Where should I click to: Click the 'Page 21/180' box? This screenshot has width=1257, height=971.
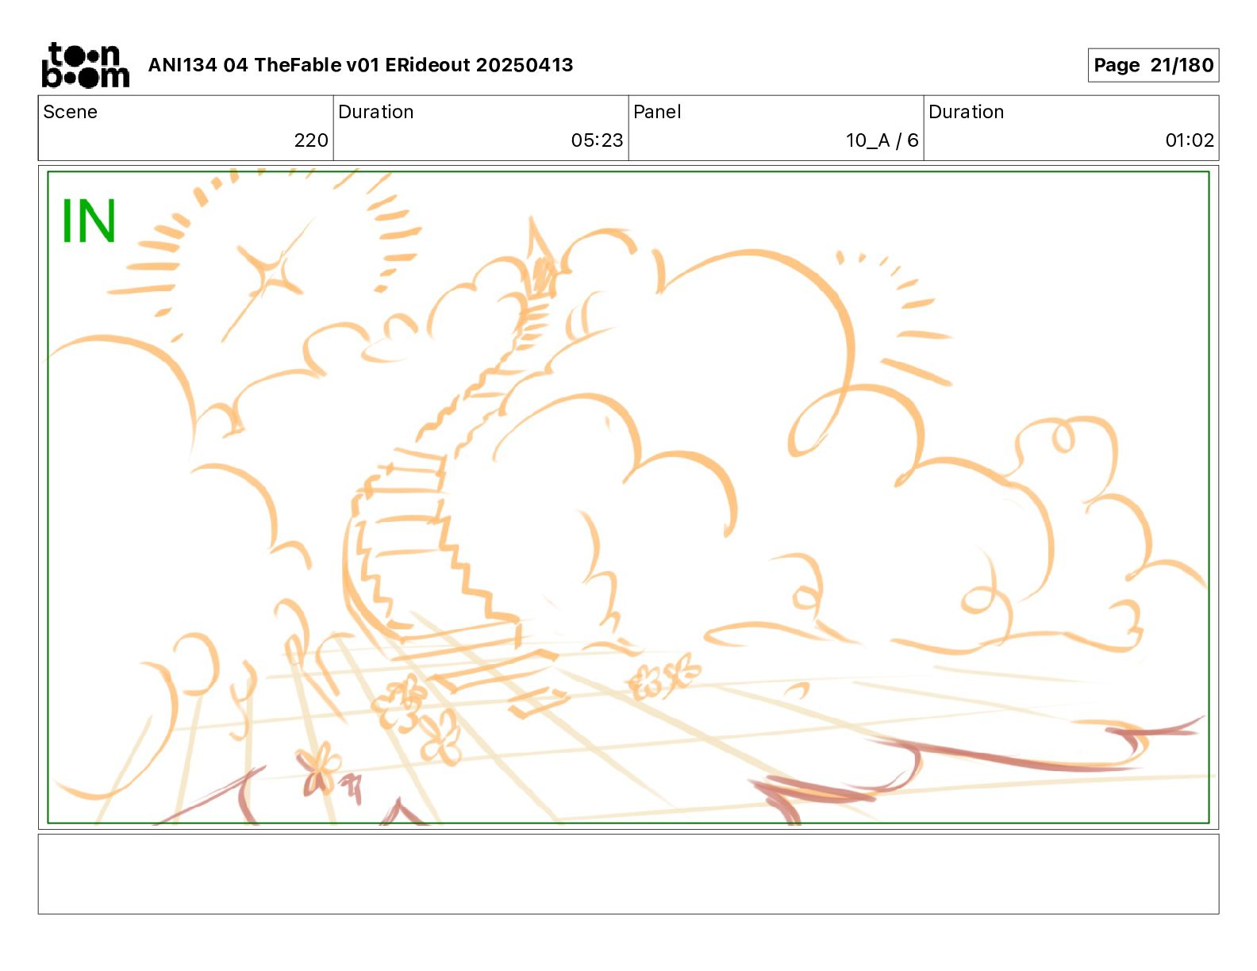[1153, 65]
